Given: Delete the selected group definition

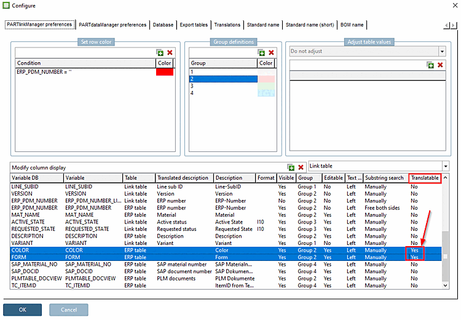Looking at the screenshot, I should tap(271, 53).
